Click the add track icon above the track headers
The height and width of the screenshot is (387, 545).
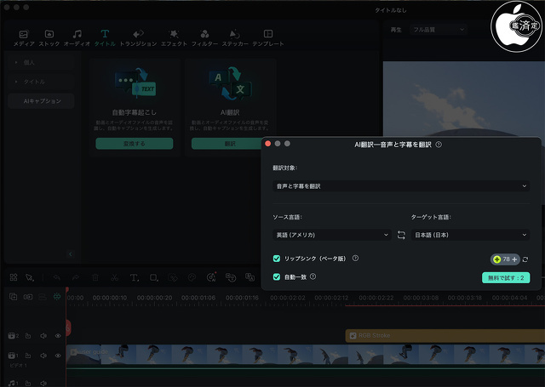pos(14,297)
